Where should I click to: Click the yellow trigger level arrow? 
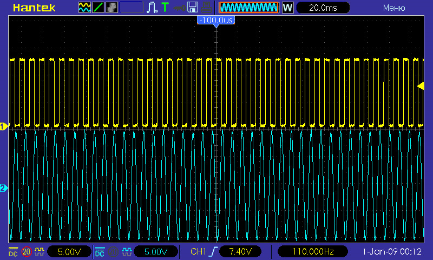[421, 86]
